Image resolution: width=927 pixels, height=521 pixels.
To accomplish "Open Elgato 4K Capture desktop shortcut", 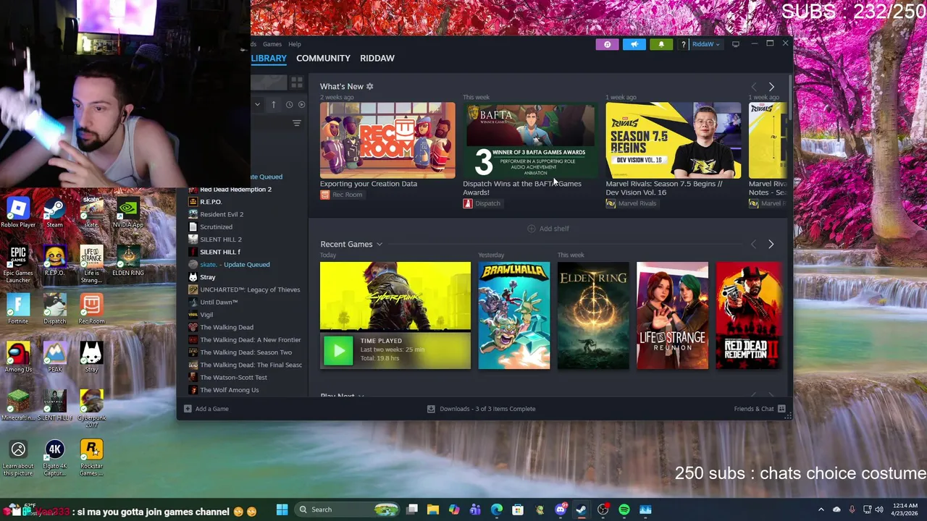I will [54, 458].
